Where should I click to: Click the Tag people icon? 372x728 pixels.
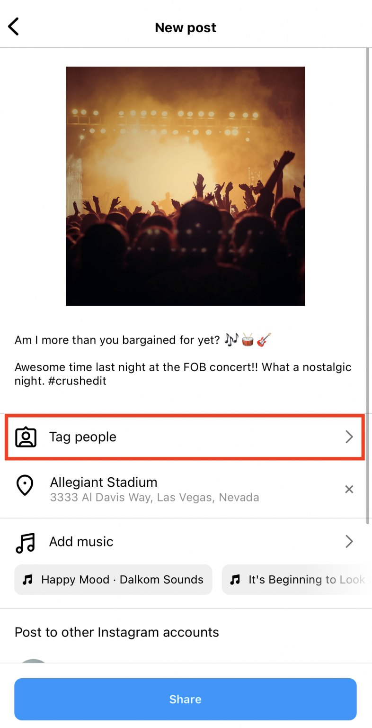click(26, 437)
